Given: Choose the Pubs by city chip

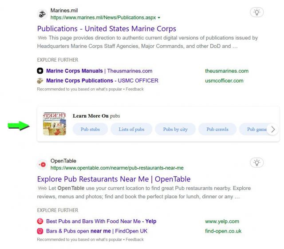Looking at the screenshot, I should [175, 129].
